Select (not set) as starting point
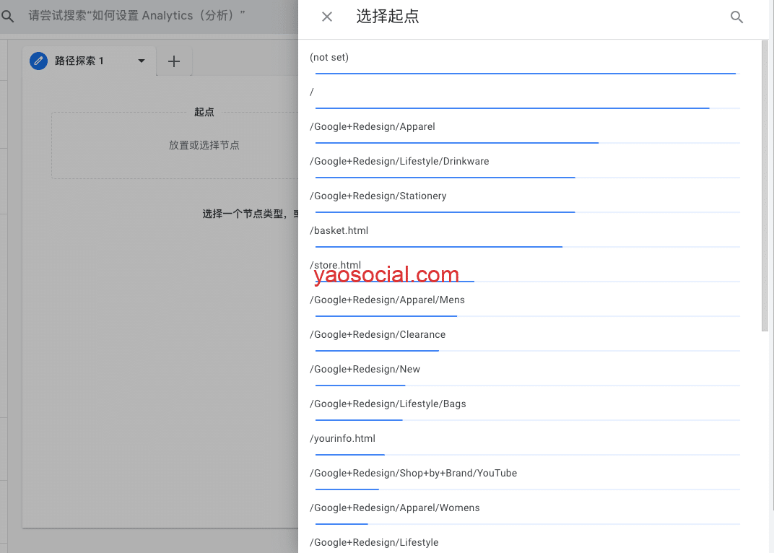Screen dimensions: 774x553 click(x=329, y=58)
